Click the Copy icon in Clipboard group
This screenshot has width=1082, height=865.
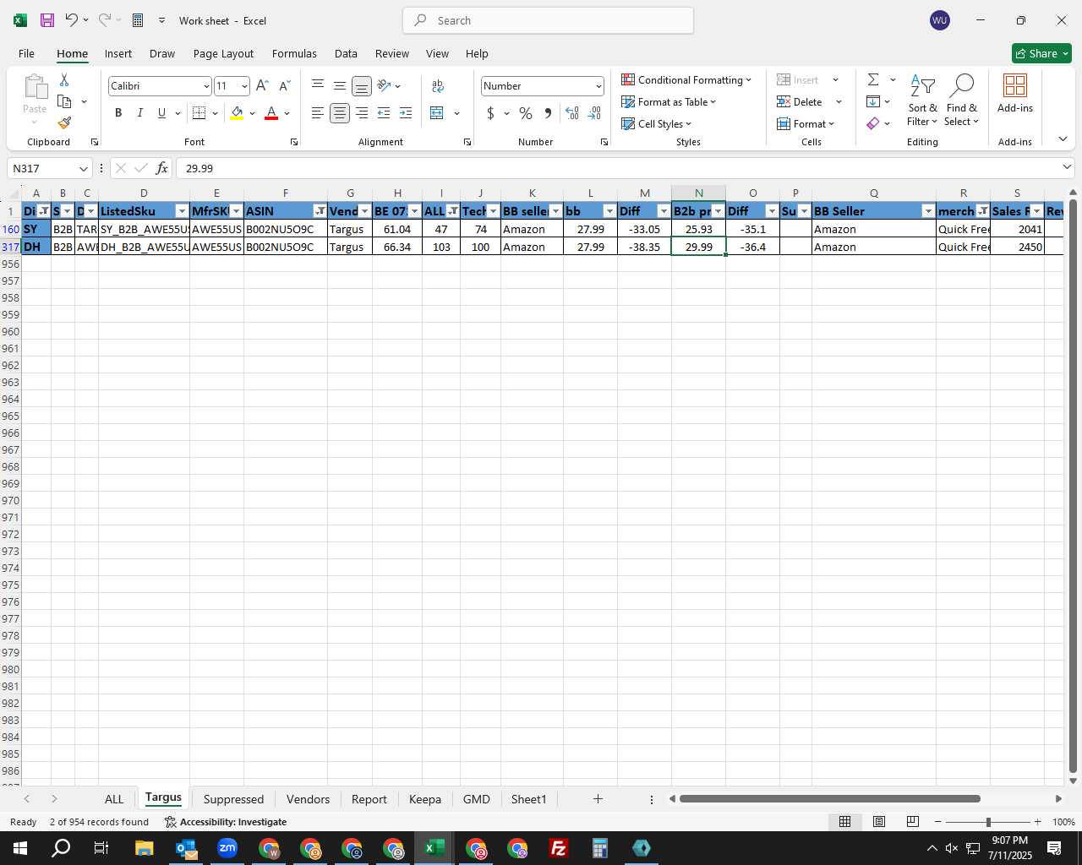[x=64, y=101]
